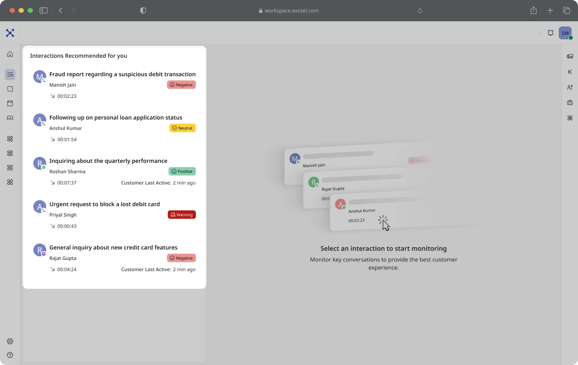Open the settings gear at sidebar bottom
Image resolution: width=578 pixels, height=365 pixels.
click(x=10, y=341)
